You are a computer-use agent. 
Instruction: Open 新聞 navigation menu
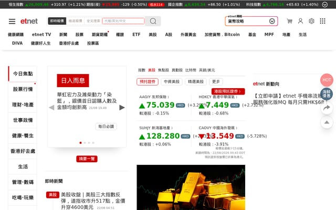click(63, 35)
